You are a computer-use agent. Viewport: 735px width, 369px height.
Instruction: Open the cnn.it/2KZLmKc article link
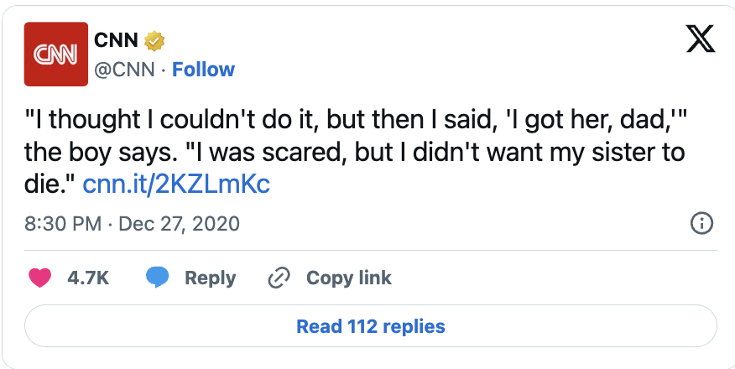176,184
